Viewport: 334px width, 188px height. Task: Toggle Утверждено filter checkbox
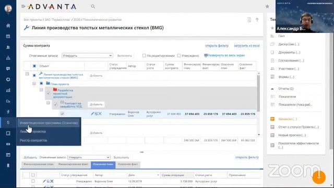pyautogui.click(x=178, y=56)
